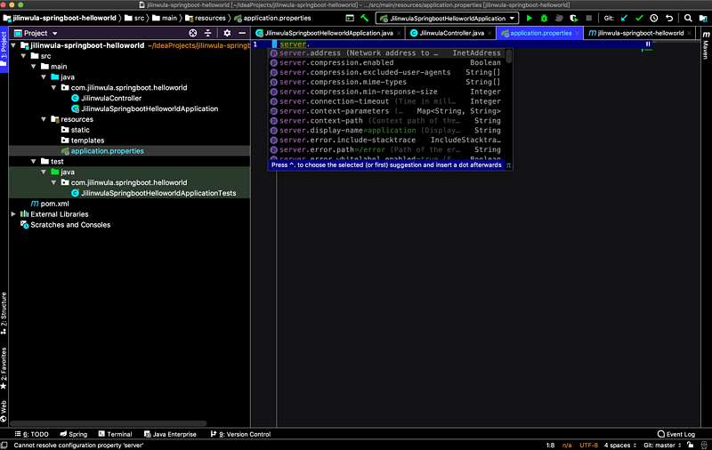Image resolution: width=712 pixels, height=450 pixels.
Task: Choose the server.context-path suggestion
Action: tap(385, 121)
